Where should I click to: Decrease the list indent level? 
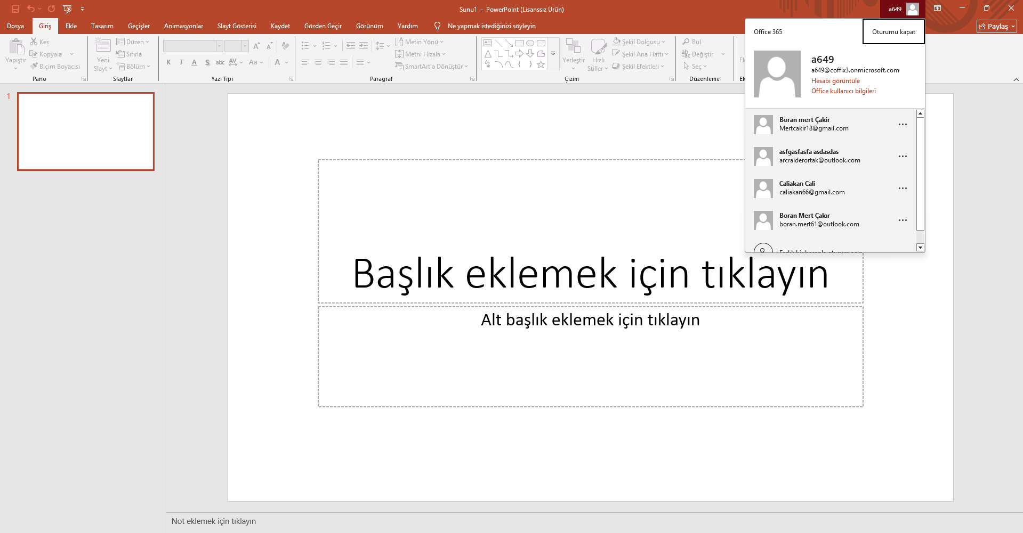[x=350, y=46]
